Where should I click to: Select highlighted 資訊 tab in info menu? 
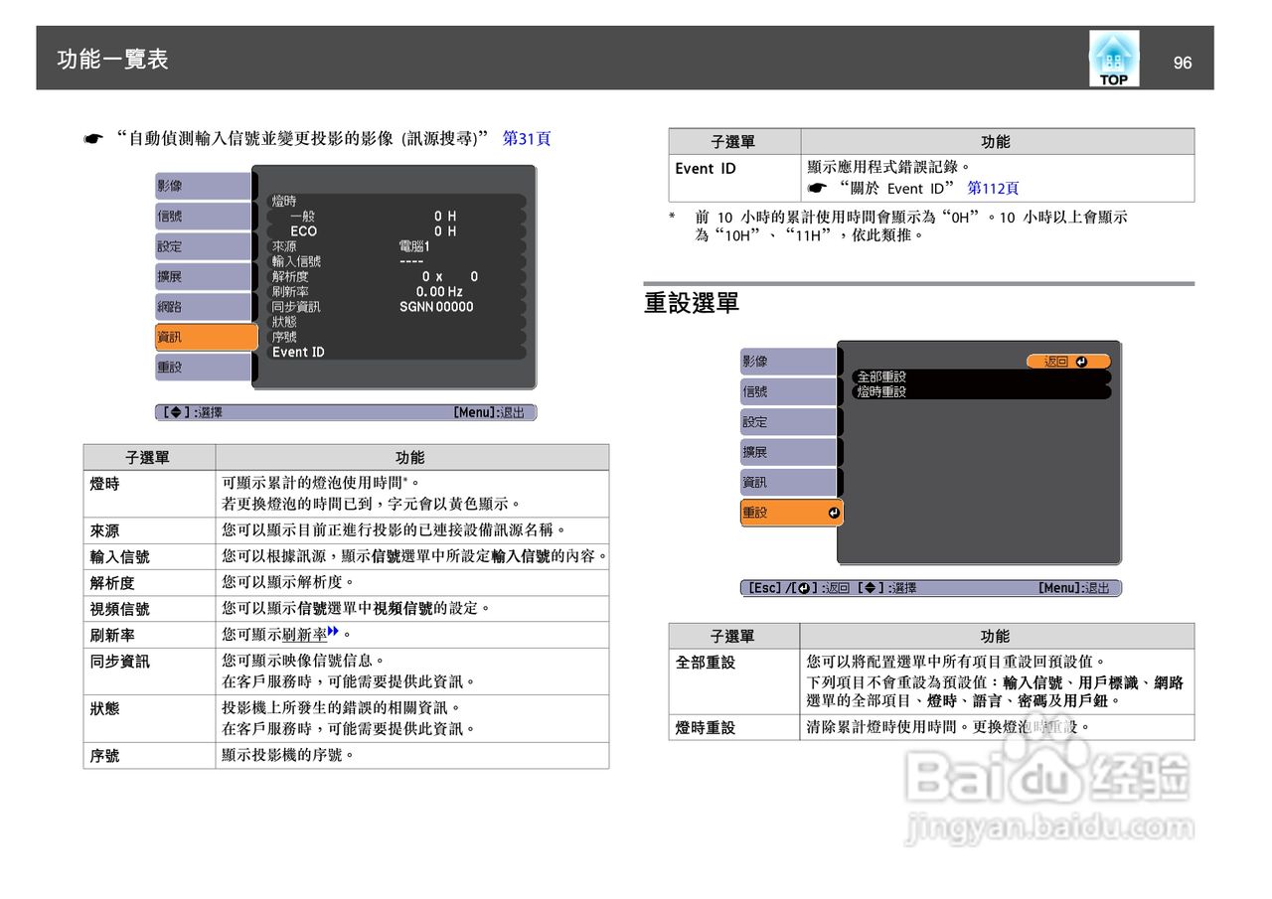206,337
